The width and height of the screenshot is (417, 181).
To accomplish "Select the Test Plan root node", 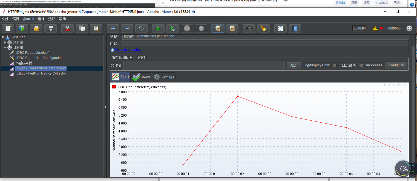I will click(18, 37).
